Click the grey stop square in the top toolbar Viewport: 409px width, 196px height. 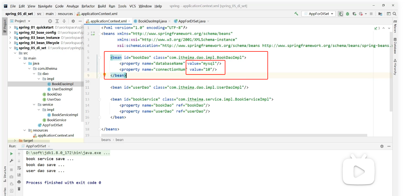coord(371,14)
